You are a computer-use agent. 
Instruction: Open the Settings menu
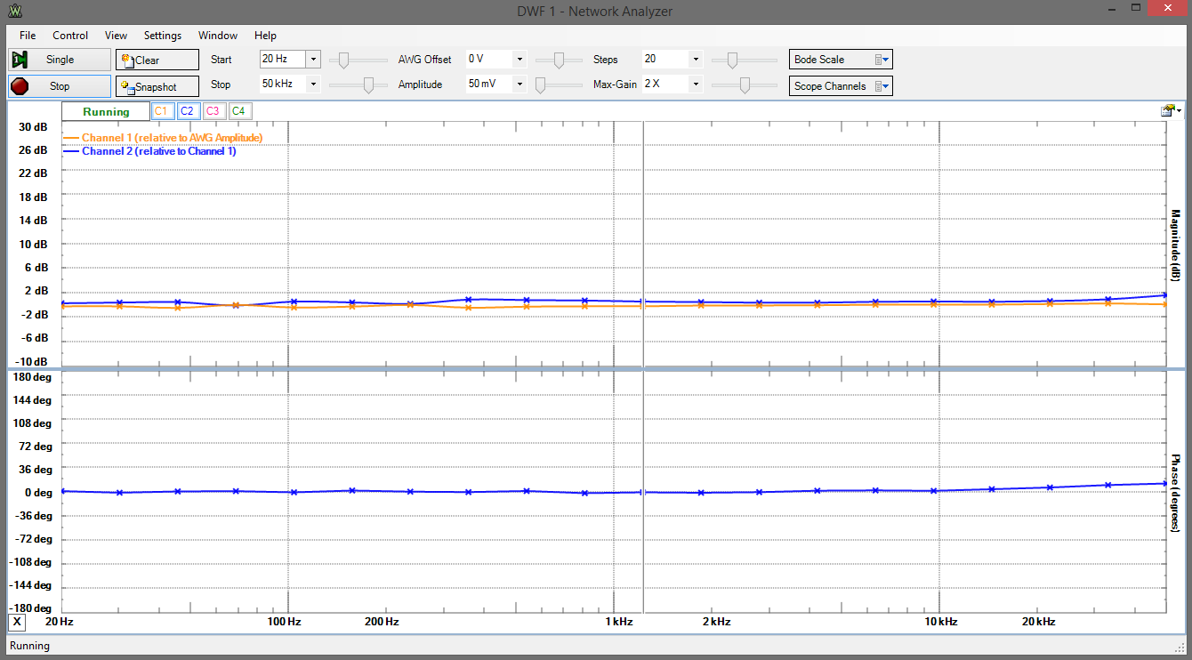[x=163, y=36]
